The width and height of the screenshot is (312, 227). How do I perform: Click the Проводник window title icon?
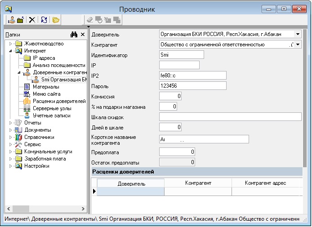(9, 9)
